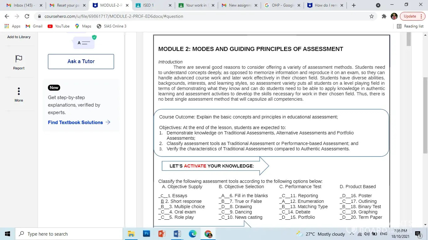Viewport: 428px width, 240px height.
Task: Click Add to Library
Action: pyautogui.click(x=19, y=37)
